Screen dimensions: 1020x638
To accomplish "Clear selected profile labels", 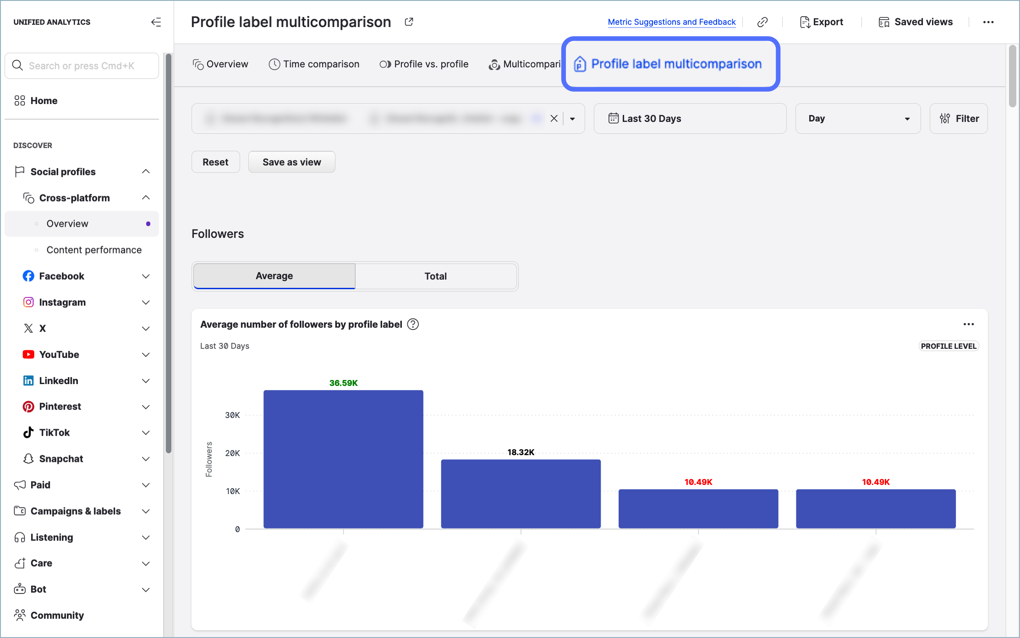I will click(x=554, y=119).
